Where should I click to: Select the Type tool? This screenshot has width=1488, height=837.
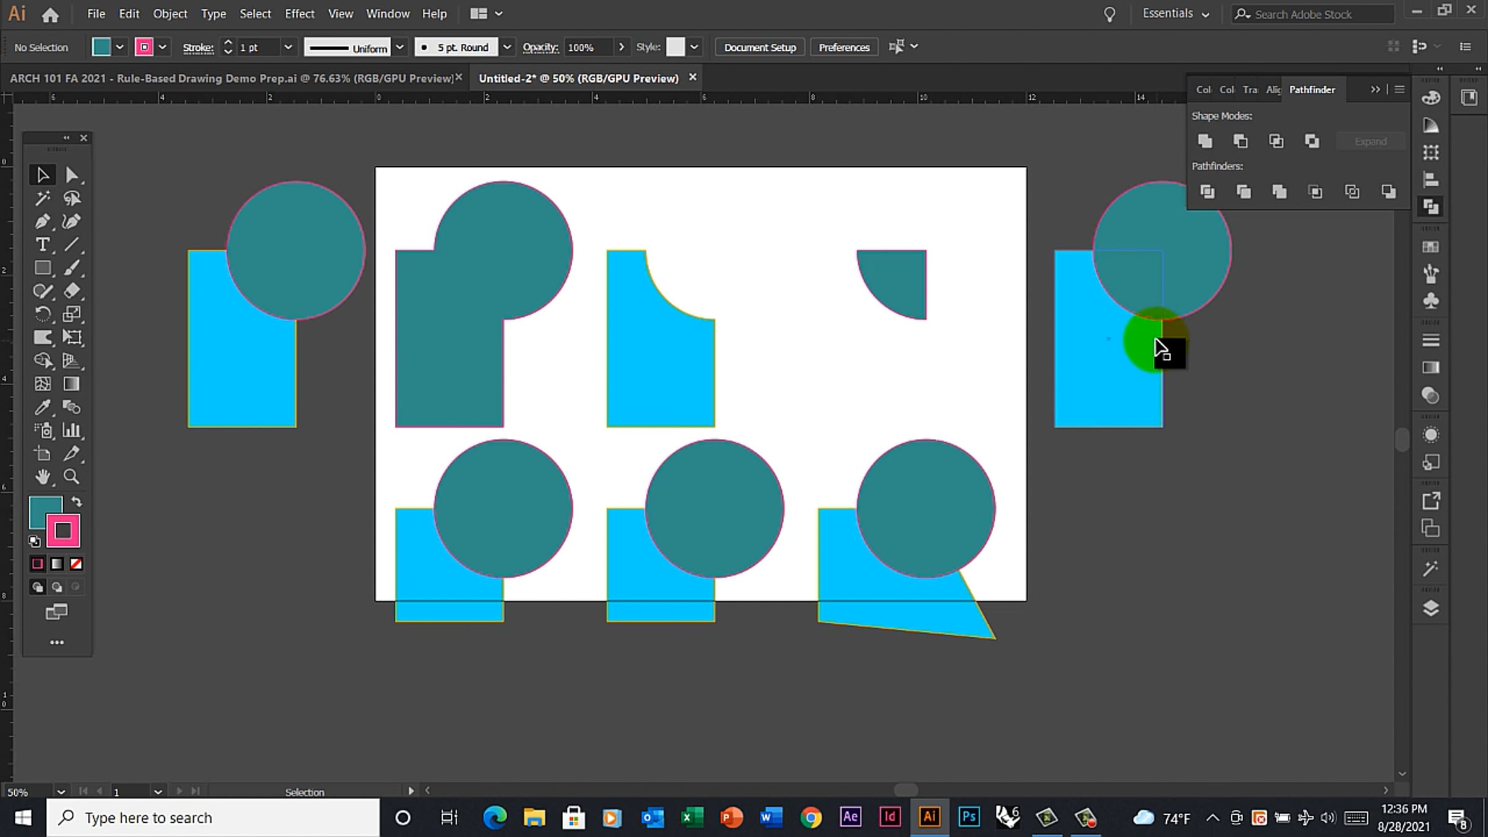pyautogui.click(x=42, y=244)
